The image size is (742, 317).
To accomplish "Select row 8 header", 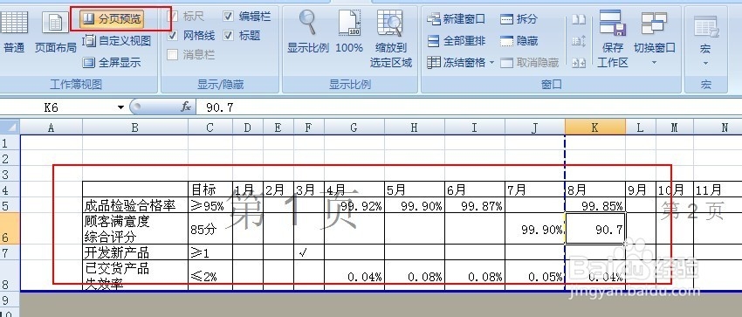I will pyautogui.click(x=10, y=275).
